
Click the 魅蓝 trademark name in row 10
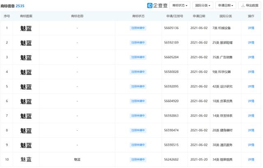(x=77, y=159)
